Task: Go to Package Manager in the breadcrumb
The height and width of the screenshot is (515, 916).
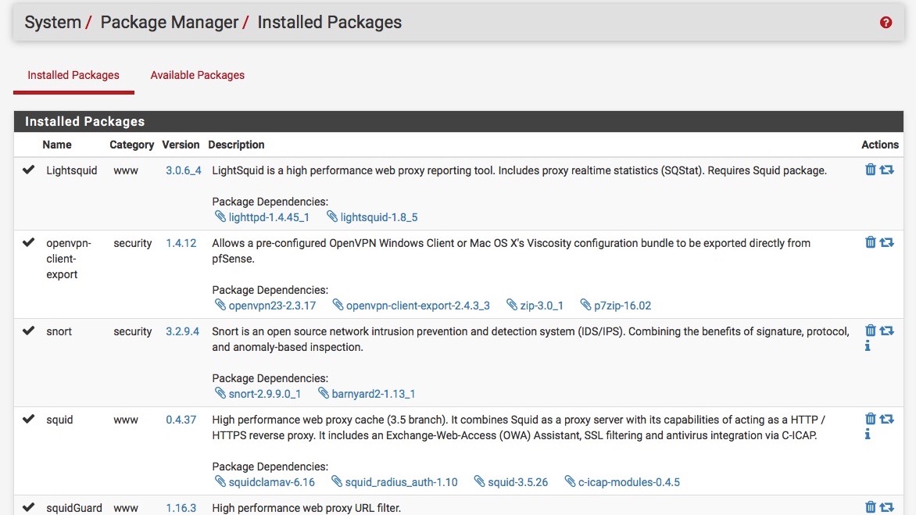Action: (x=170, y=22)
